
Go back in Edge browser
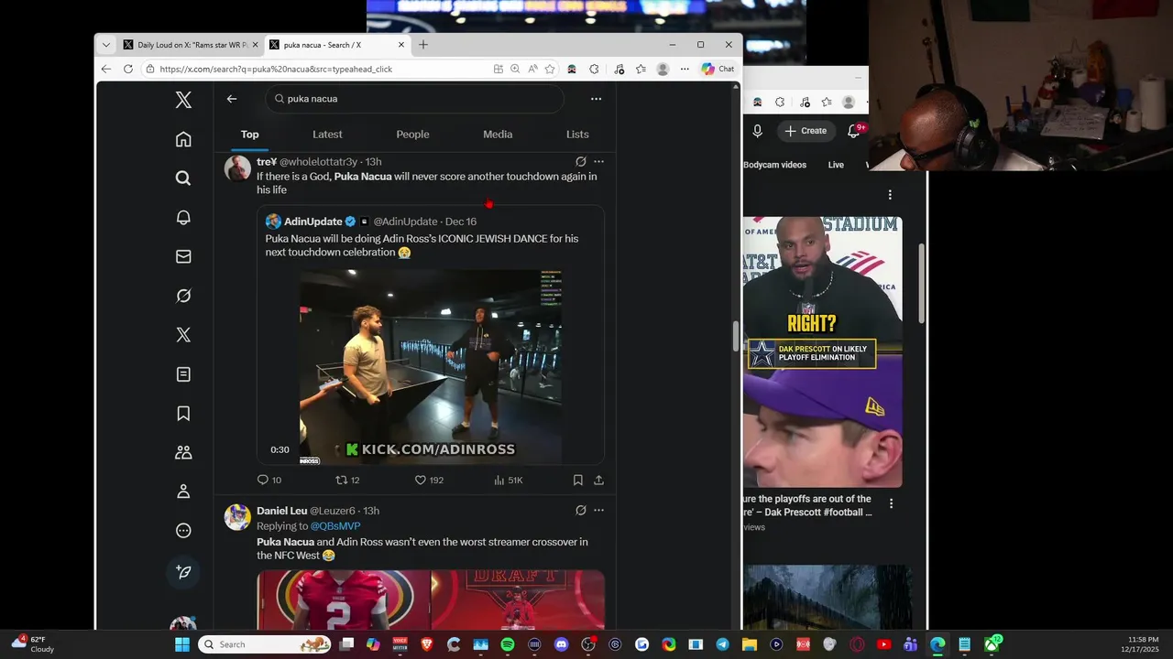point(106,69)
